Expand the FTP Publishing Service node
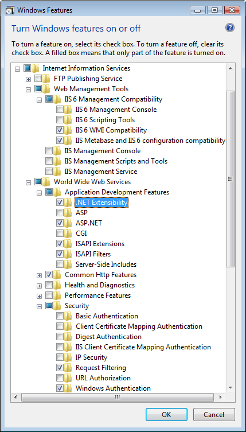This screenshot has width=246, height=432. tap(28, 79)
